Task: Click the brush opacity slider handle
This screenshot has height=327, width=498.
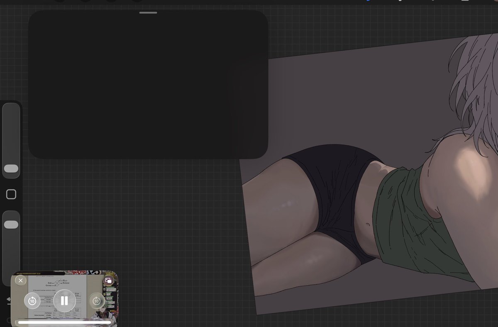Action: click(11, 225)
